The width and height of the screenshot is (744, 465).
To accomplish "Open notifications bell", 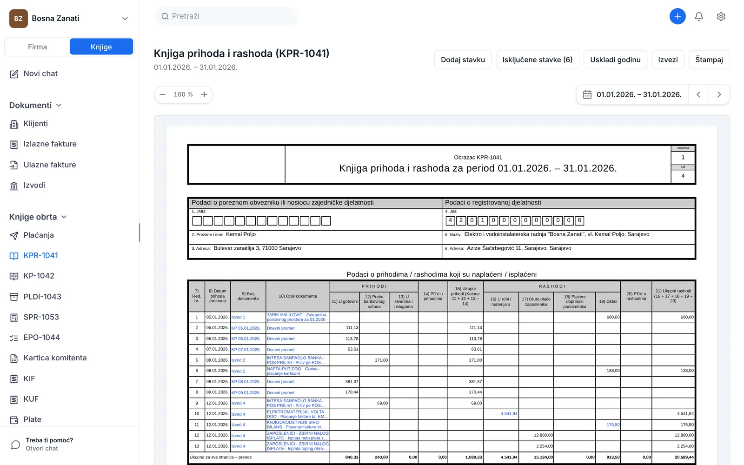I will point(699,16).
